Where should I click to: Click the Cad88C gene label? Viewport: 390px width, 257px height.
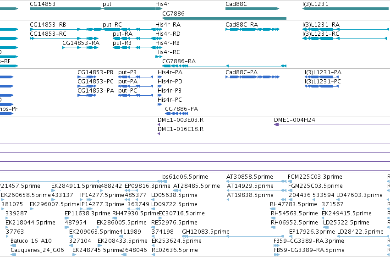[x=236, y=4]
